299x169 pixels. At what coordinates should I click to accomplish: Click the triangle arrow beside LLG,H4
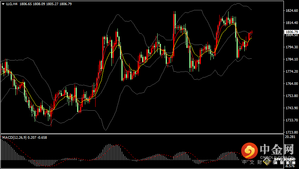[4, 4]
